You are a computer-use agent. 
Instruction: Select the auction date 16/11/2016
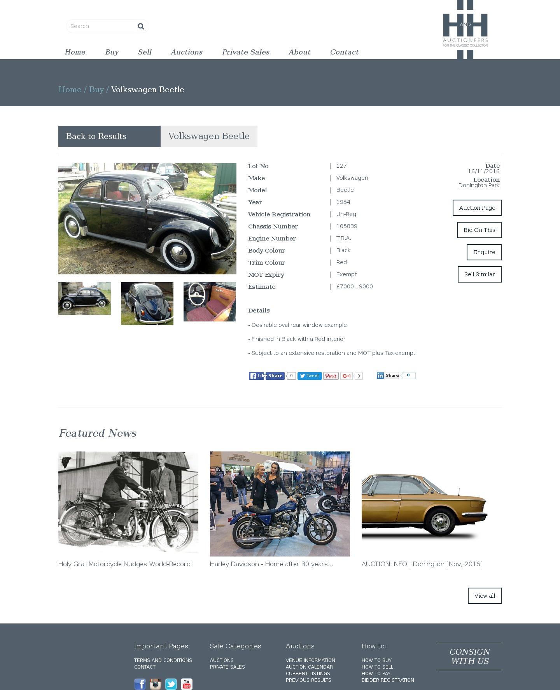pos(484,171)
